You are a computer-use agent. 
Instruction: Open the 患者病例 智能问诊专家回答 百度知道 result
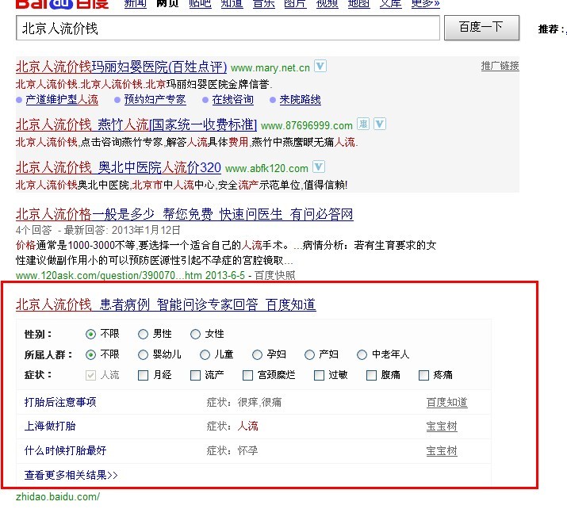166,304
